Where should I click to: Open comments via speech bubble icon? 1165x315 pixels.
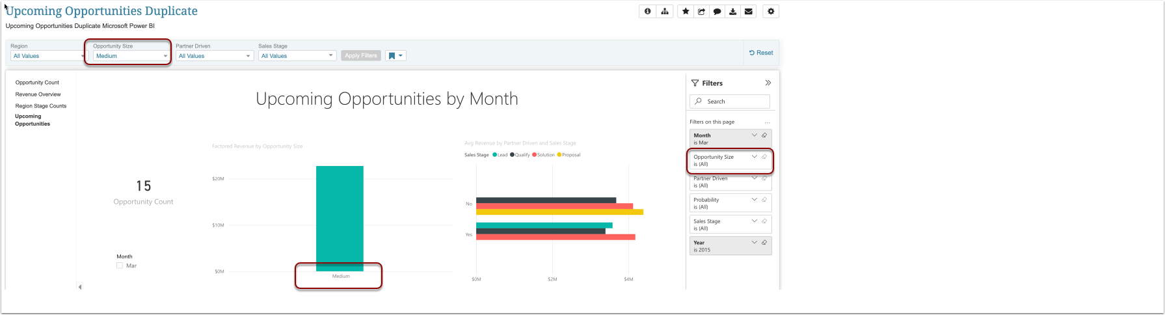coord(717,12)
